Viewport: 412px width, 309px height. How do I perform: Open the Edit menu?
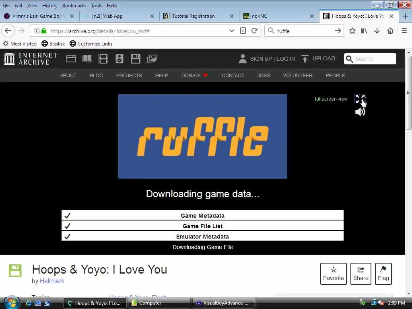(x=18, y=6)
